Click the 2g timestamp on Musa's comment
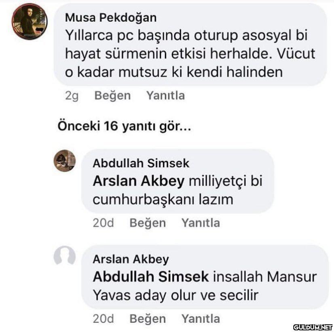The height and width of the screenshot is (332, 334). (72, 96)
